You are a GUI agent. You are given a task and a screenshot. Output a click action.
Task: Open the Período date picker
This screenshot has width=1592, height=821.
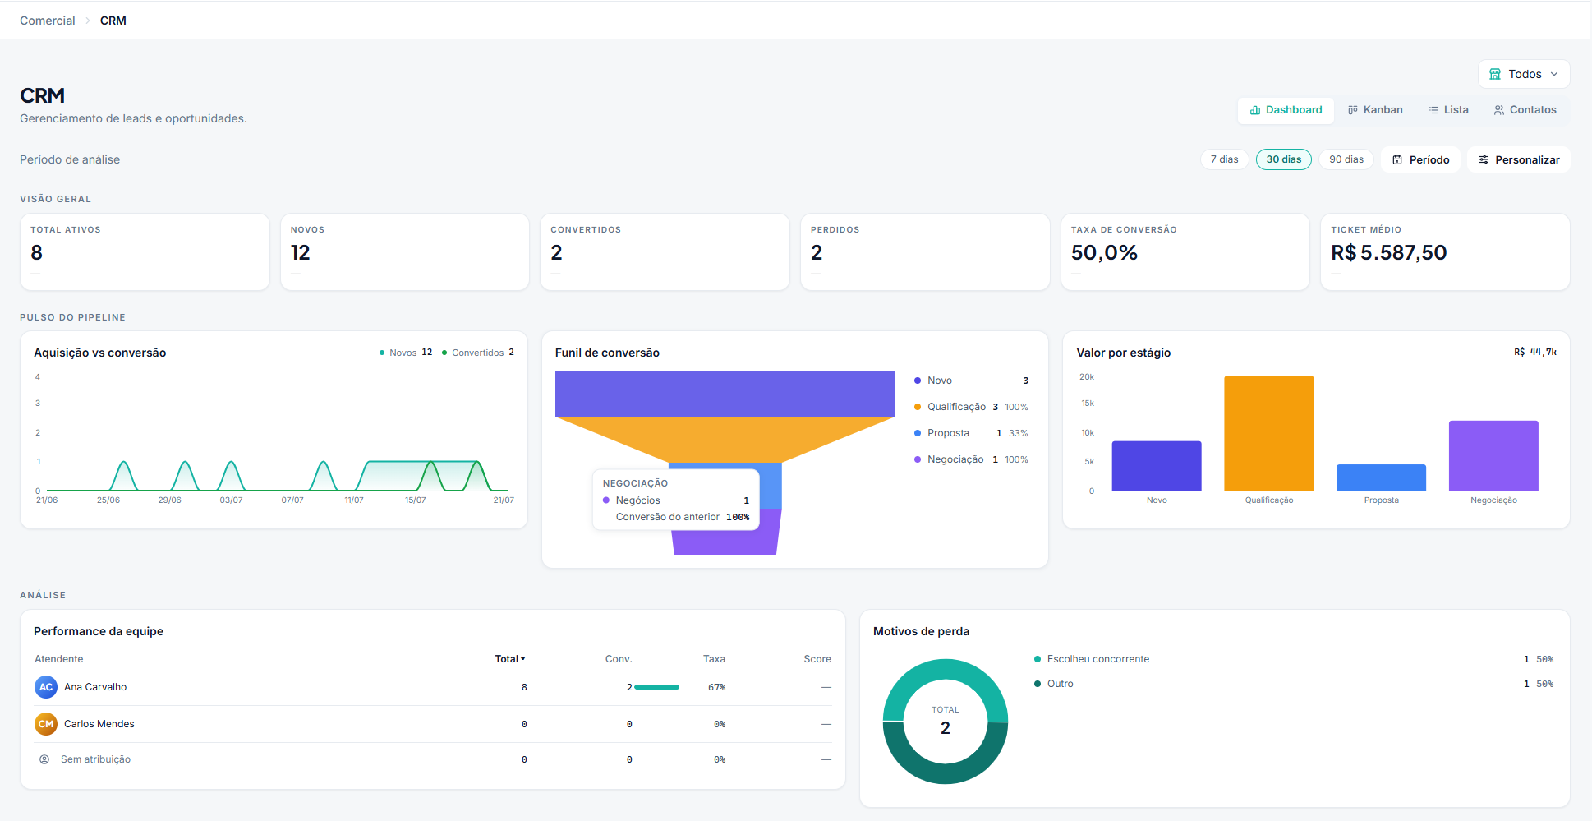pos(1420,159)
